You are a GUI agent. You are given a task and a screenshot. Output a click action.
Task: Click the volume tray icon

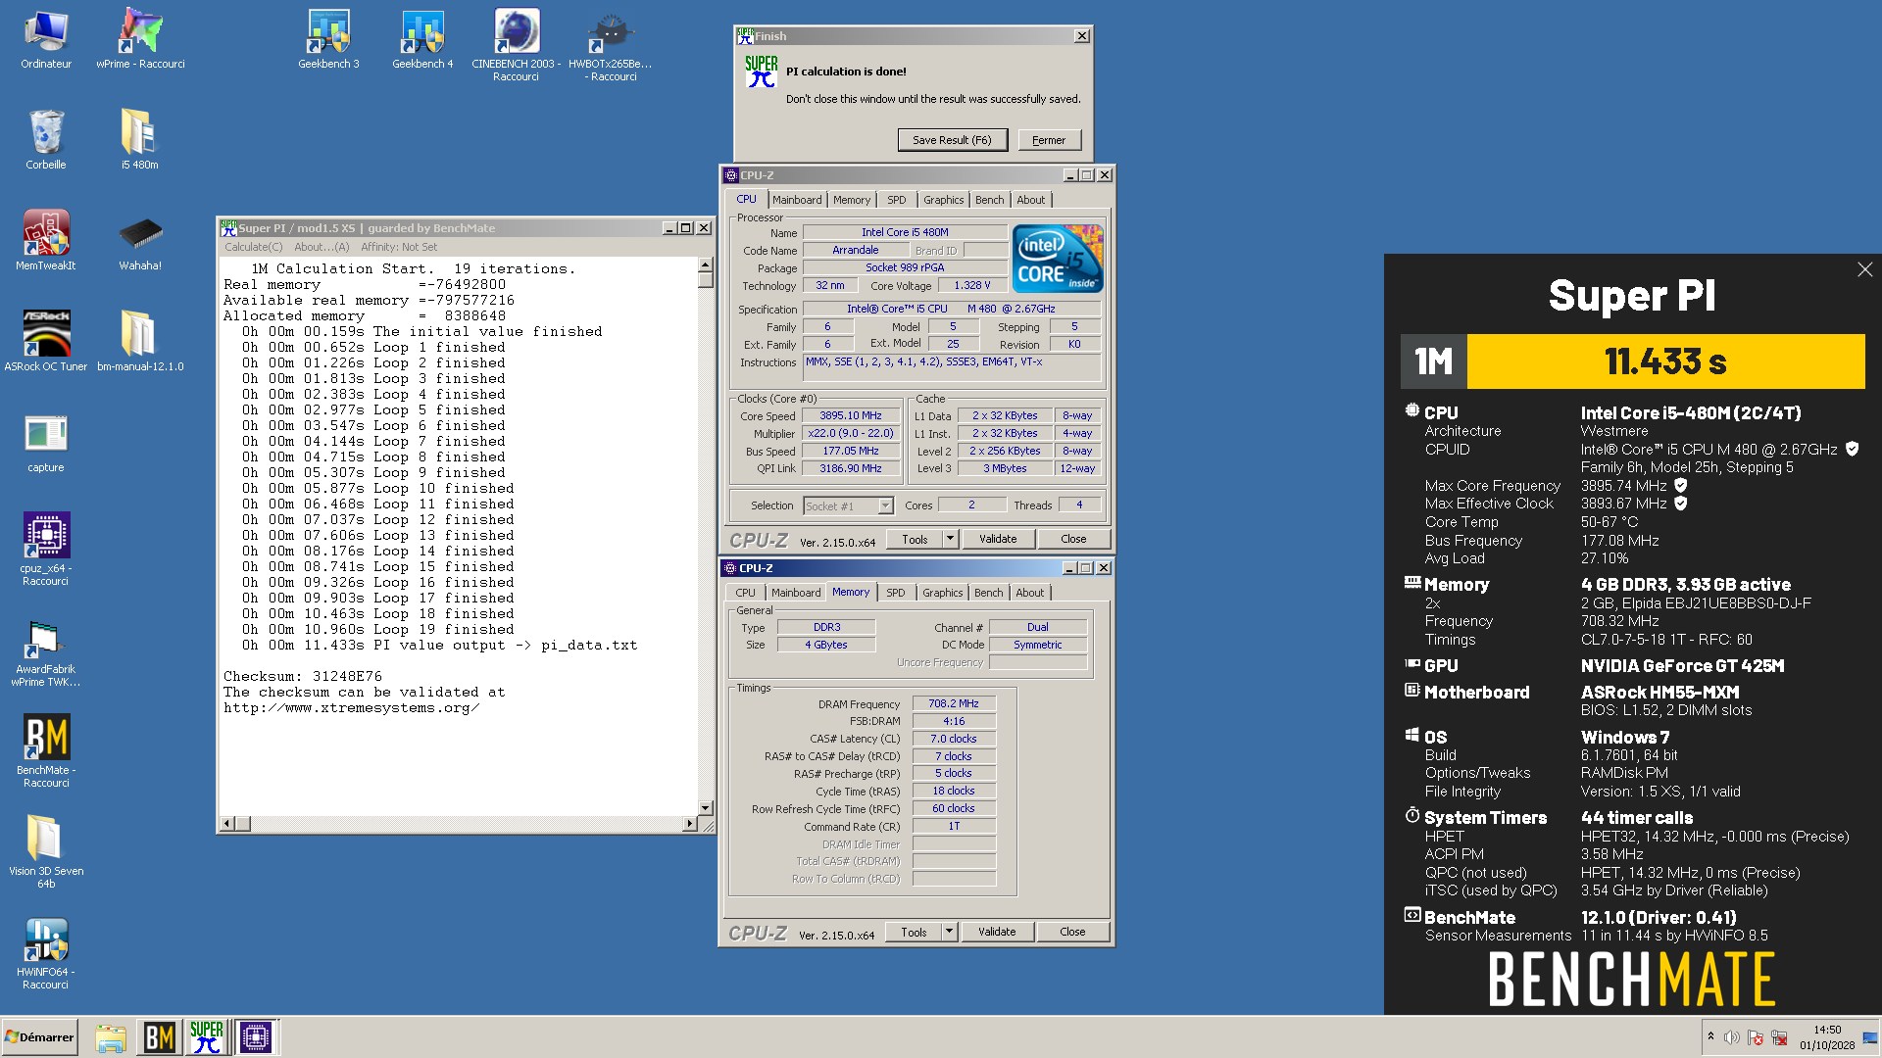point(1732,1036)
